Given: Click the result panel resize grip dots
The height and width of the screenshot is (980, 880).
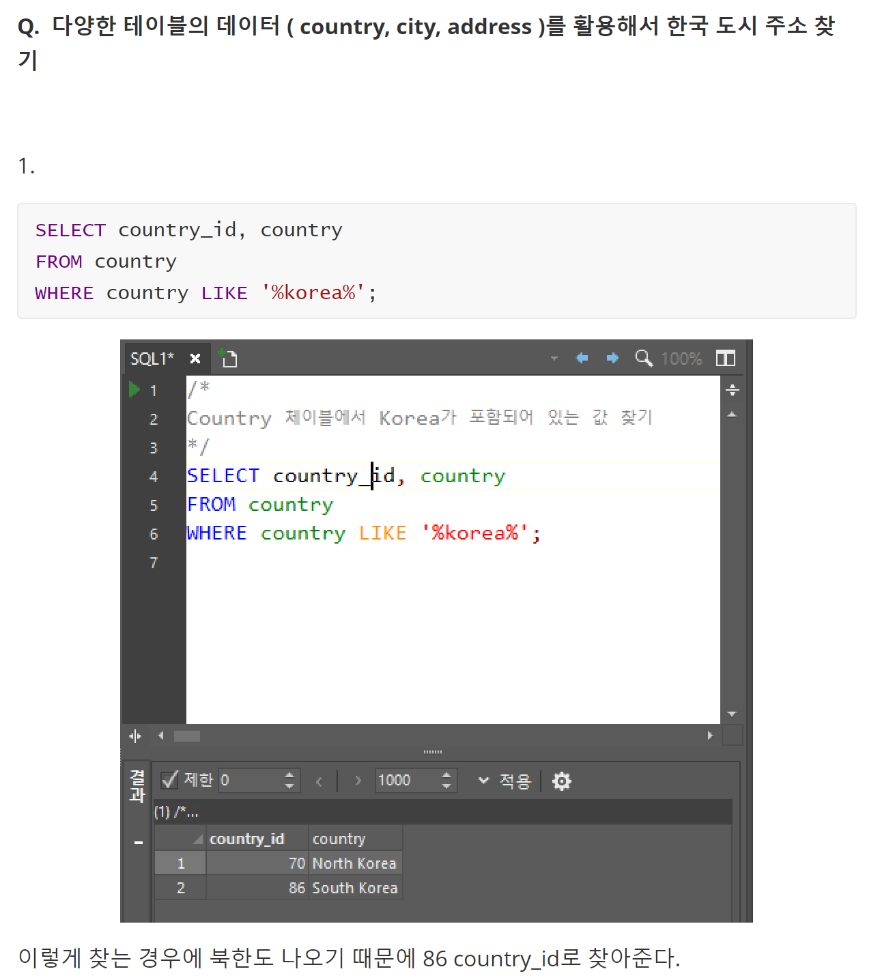Looking at the screenshot, I should [x=433, y=752].
